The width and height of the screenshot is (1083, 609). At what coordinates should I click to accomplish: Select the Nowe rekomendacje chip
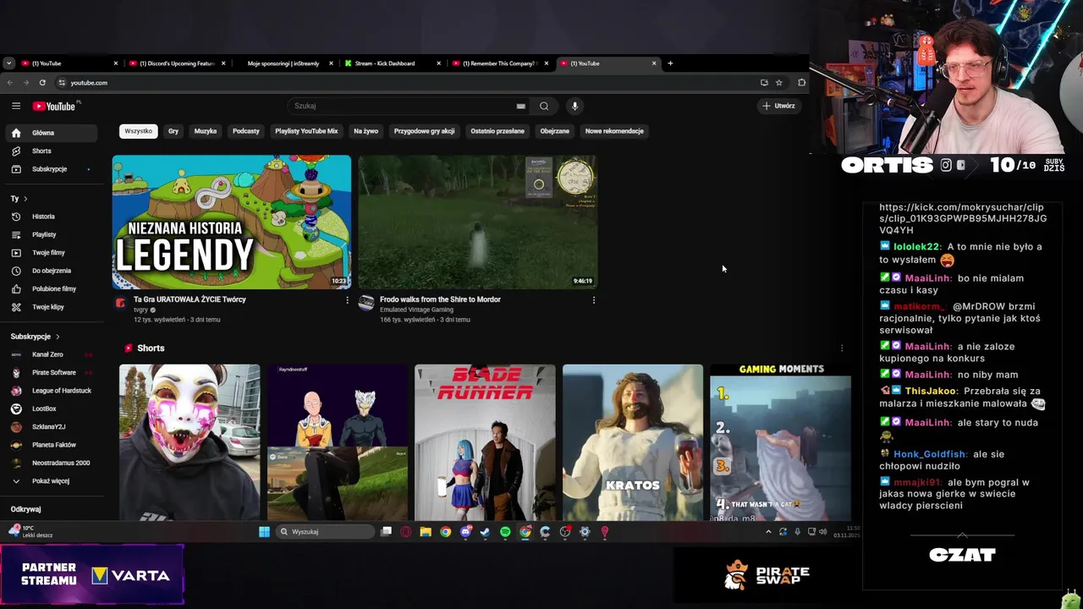pyautogui.click(x=614, y=131)
